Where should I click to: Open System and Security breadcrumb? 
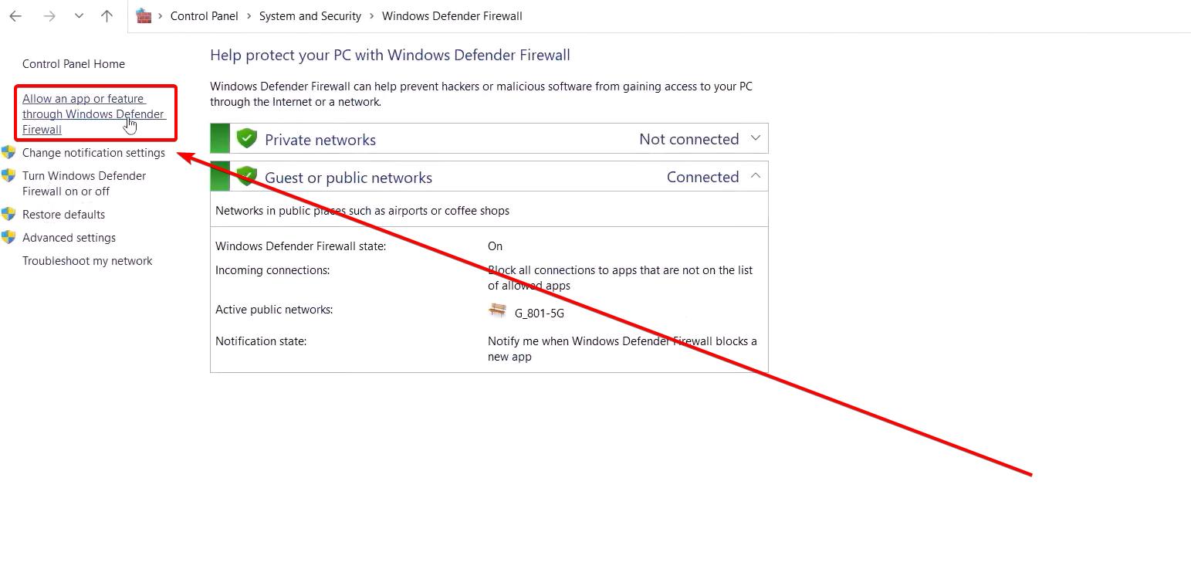pos(310,15)
